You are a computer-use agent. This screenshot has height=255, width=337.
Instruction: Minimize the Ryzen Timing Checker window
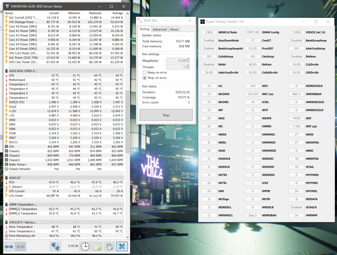[x=304, y=22]
